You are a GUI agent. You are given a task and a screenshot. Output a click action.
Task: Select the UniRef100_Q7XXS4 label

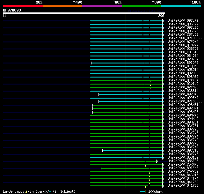pyautogui.click(x=183, y=80)
